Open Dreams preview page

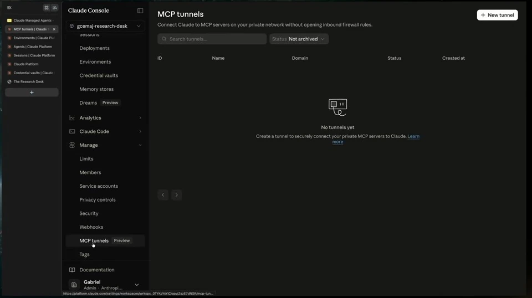88,102
